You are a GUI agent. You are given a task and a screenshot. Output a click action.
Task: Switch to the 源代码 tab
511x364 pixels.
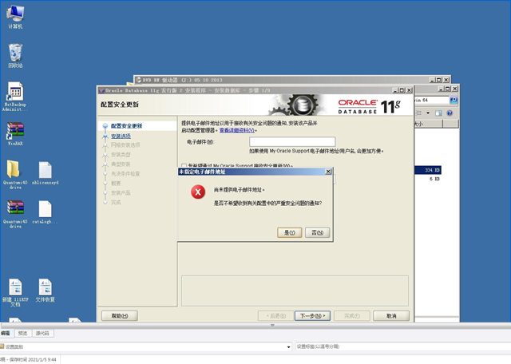(42, 333)
